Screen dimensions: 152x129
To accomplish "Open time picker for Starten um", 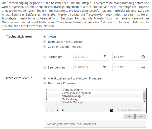I will pos(143,57).
